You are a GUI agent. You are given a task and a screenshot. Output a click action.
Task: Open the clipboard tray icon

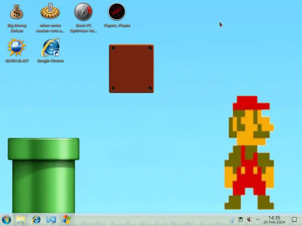[x=241, y=220]
